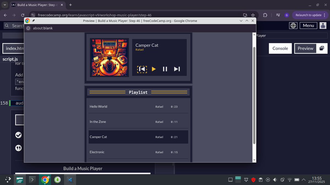
Task: Click the checkmark check-your-code icon
Action: pyautogui.click(x=18, y=135)
